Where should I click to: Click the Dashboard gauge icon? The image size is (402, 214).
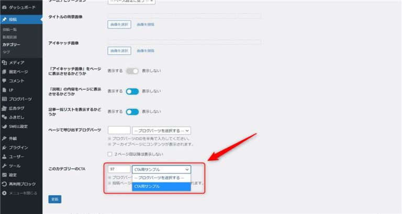click(5, 8)
